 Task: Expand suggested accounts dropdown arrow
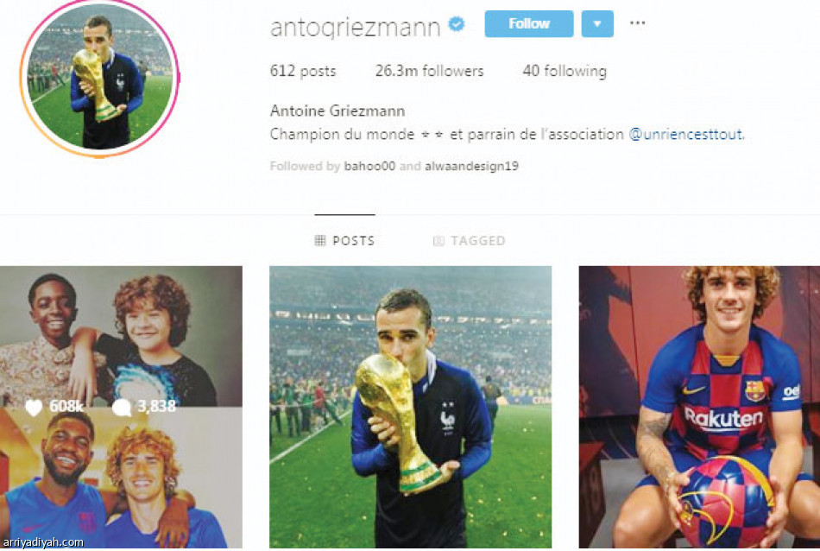pyautogui.click(x=597, y=23)
